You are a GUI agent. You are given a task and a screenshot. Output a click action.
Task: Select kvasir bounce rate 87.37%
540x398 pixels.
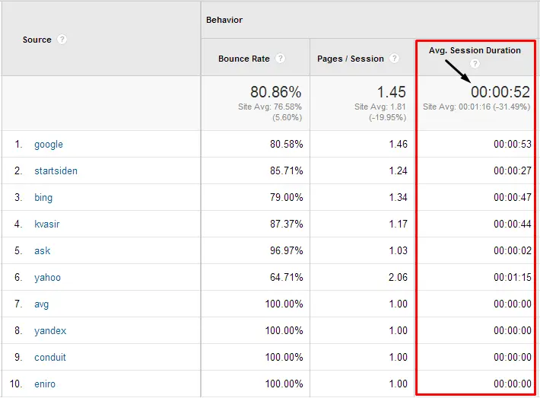pos(287,224)
